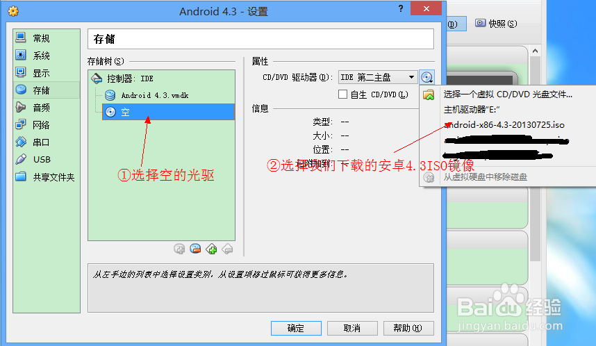This screenshot has height=346, width=596.
Task: Toggle the 自生 CD/DVD checkbox
Action: (x=342, y=94)
